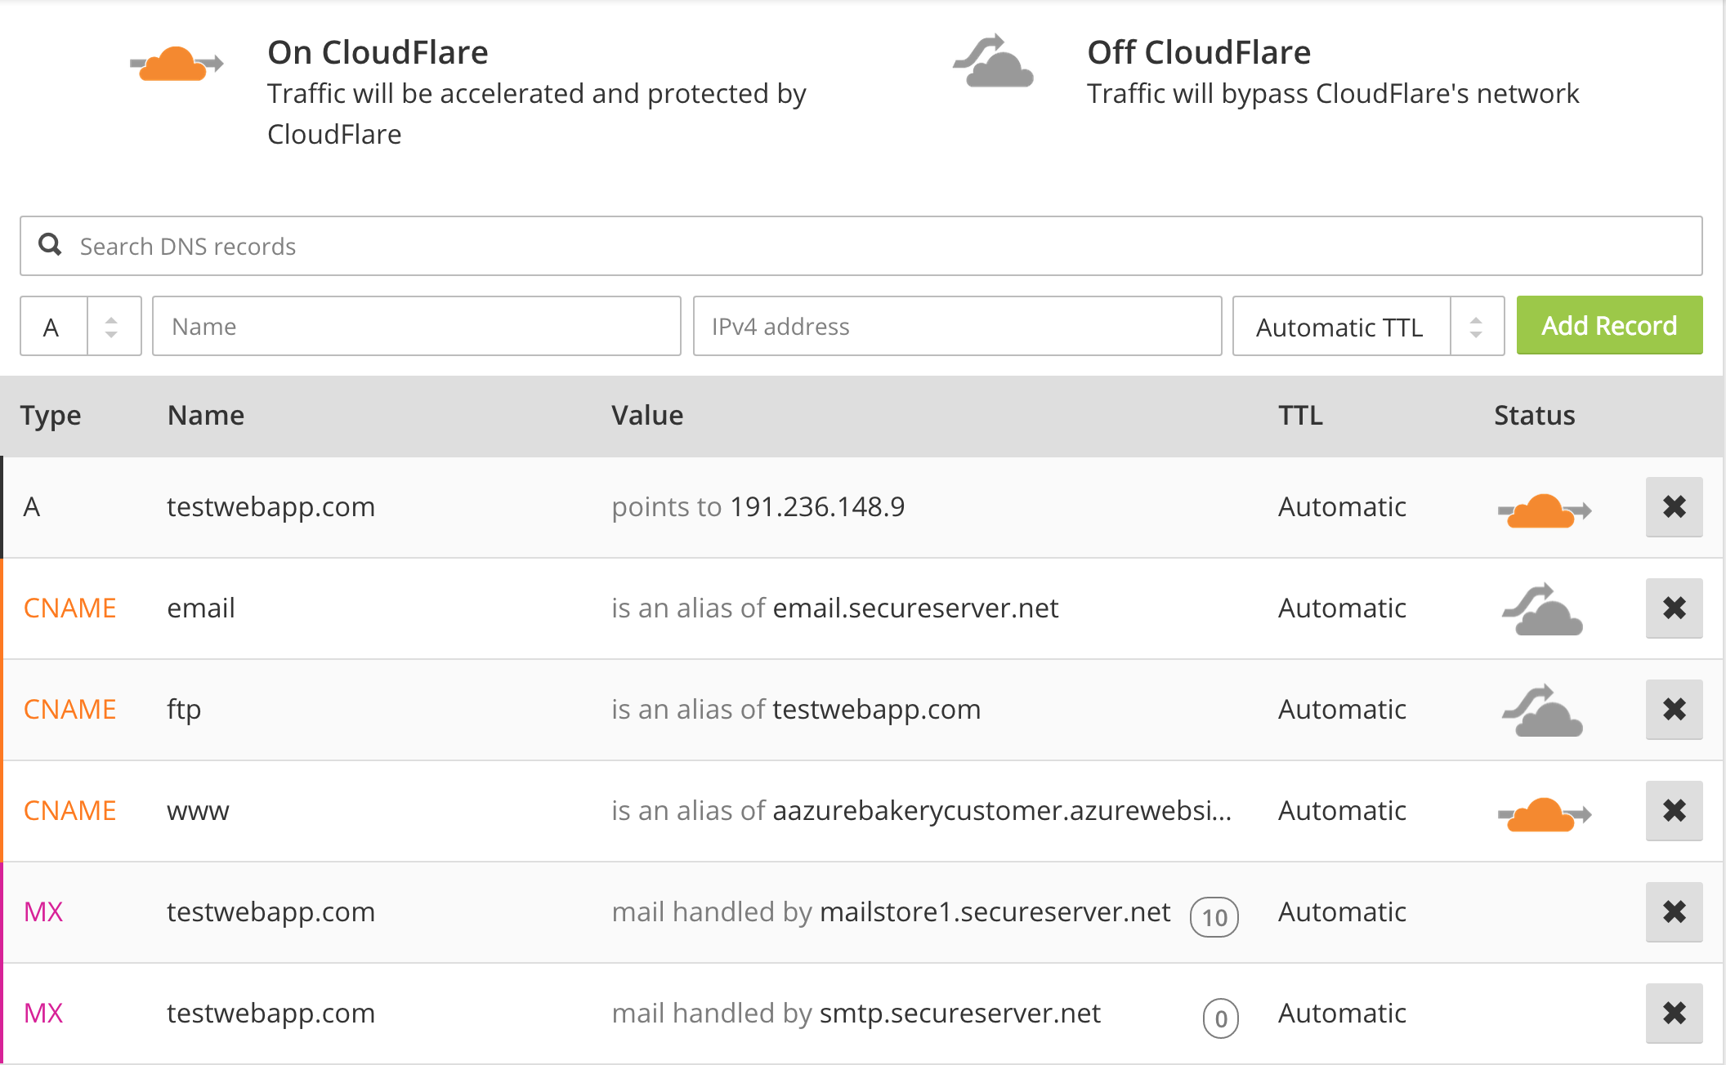Screen dimensions: 1726x1065
Task: Click the grey Off CloudFlare legend icon
Action: click(994, 62)
